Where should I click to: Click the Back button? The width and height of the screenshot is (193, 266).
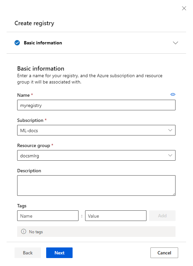pyautogui.click(x=28, y=253)
